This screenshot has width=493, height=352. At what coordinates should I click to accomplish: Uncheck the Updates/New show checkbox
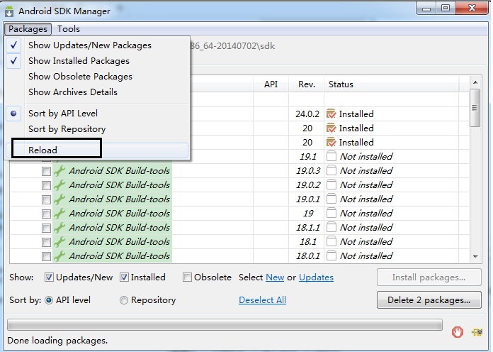point(49,277)
